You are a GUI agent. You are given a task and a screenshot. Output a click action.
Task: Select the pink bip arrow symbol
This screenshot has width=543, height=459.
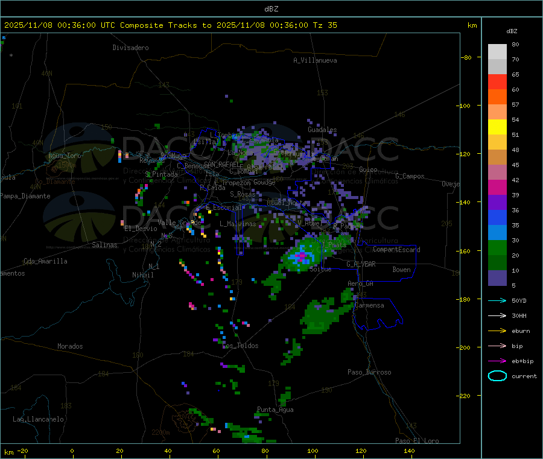pos(497,346)
